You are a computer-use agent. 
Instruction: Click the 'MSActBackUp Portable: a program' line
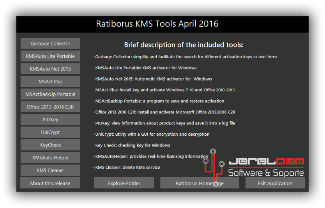click(158, 101)
